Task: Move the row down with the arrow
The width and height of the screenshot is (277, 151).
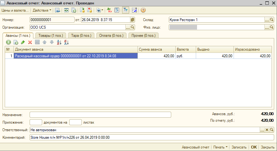Action: pos(52,42)
